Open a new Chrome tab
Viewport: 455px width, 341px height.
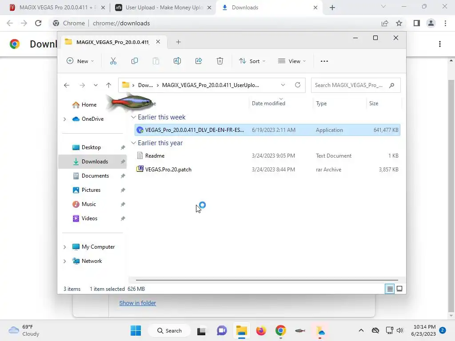pos(332,8)
